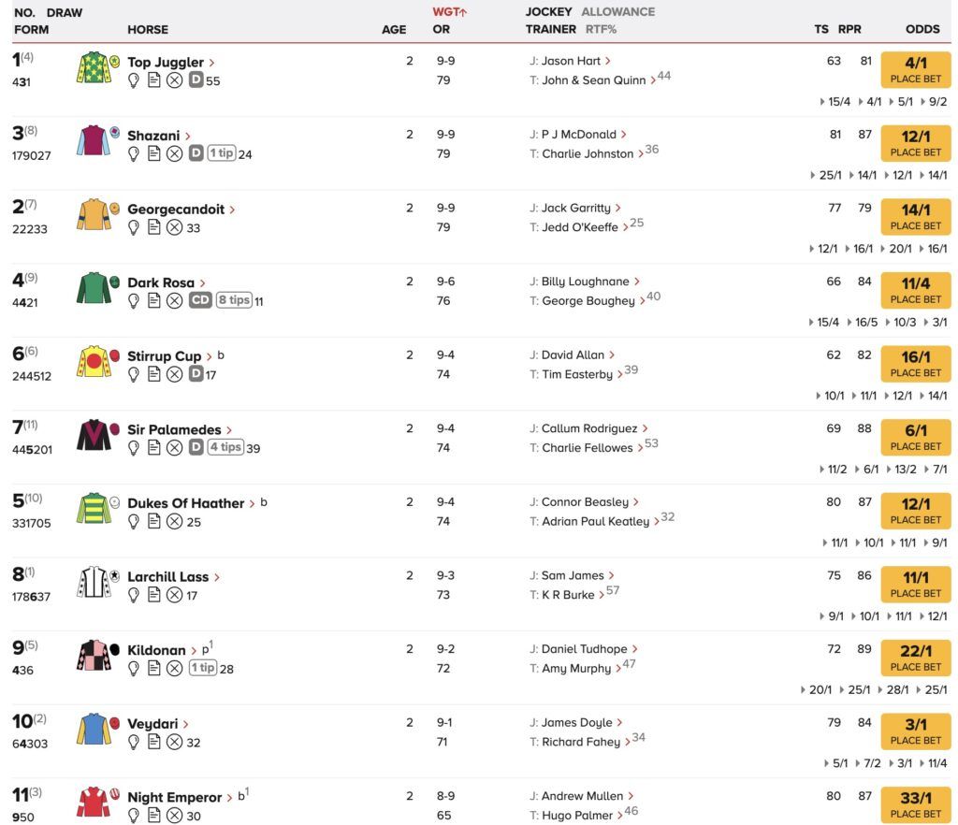Click the lightbulb icon under Sir Palamedes

tap(133, 448)
